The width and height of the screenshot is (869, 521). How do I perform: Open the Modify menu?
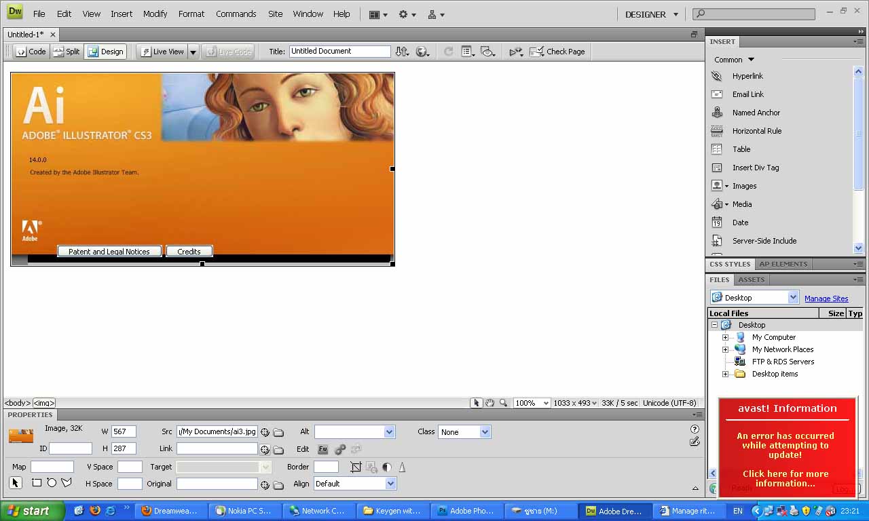[155, 14]
